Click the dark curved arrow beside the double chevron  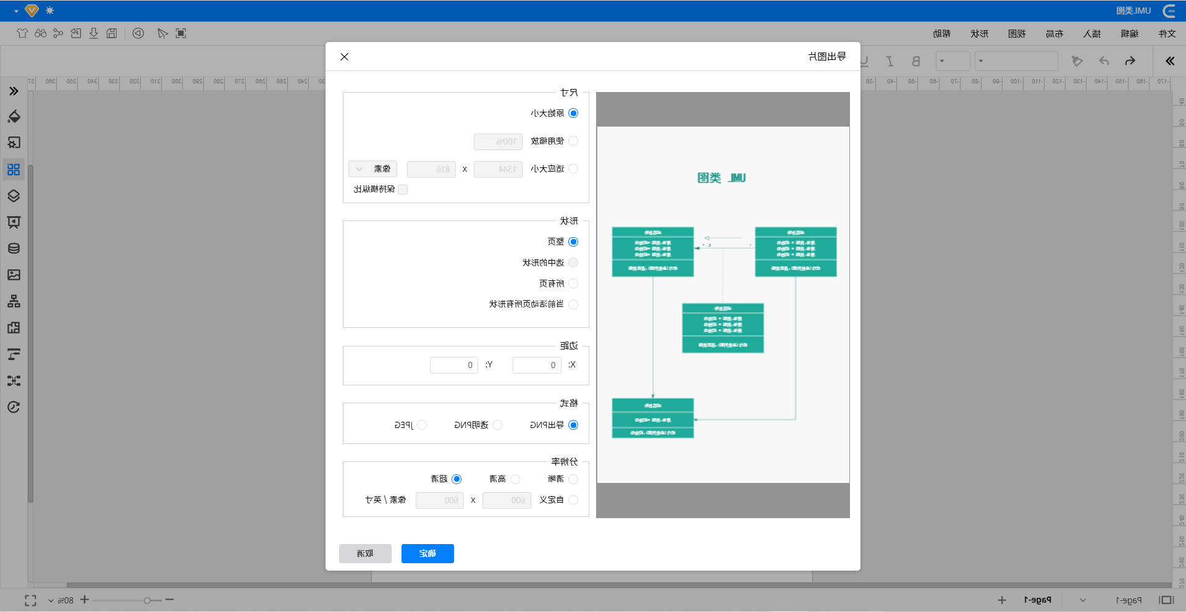pyautogui.click(x=1130, y=61)
